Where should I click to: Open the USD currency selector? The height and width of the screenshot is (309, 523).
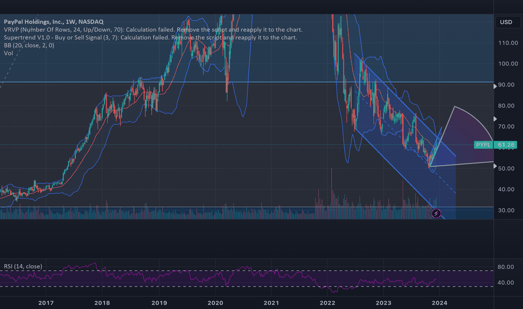508,22
